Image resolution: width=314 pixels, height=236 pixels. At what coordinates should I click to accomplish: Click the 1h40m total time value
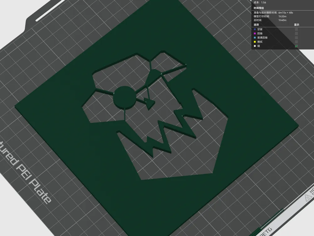pyautogui.click(x=282, y=20)
